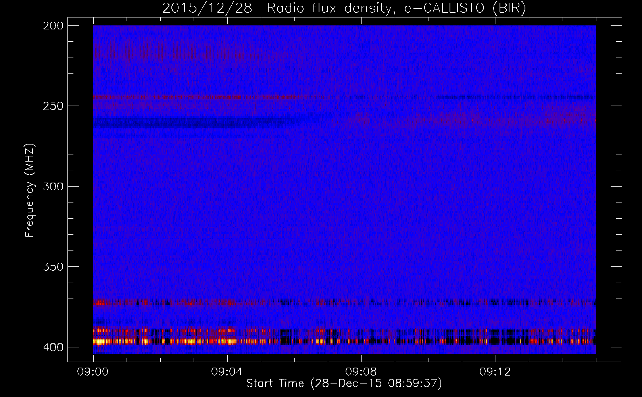The image size is (642, 397).
Task: Click the 09:08 time tick label
Action: click(x=361, y=372)
